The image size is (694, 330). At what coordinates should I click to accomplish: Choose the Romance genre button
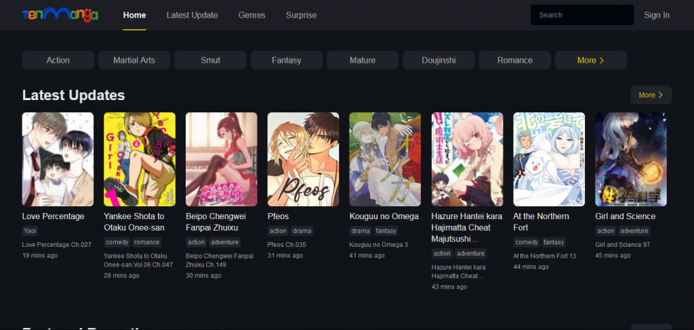tap(515, 60)
